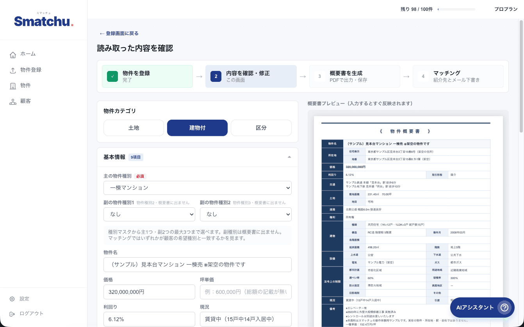Click the question mark icon on AIアシスタント
This screenshot has height=327, width=524.
click(x=504, y=308)
